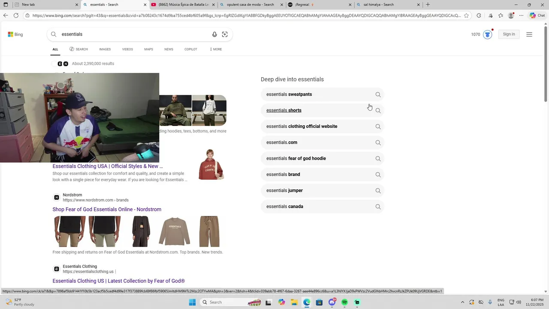Search suggestion essentials shorts
Screen dimensions: 549x309
coord(322,110)
